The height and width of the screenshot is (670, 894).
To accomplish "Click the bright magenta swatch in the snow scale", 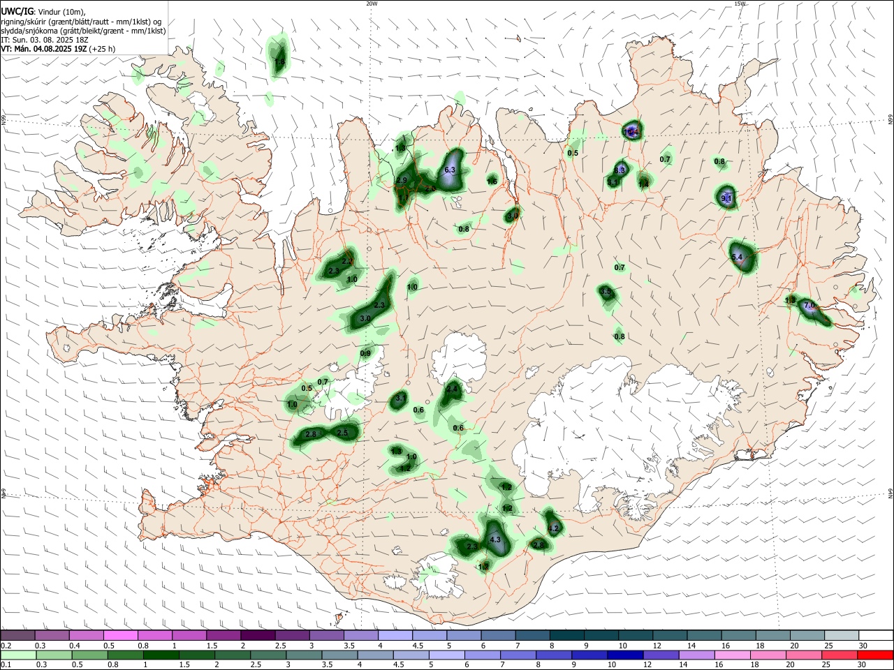I will tap(121, 636).
